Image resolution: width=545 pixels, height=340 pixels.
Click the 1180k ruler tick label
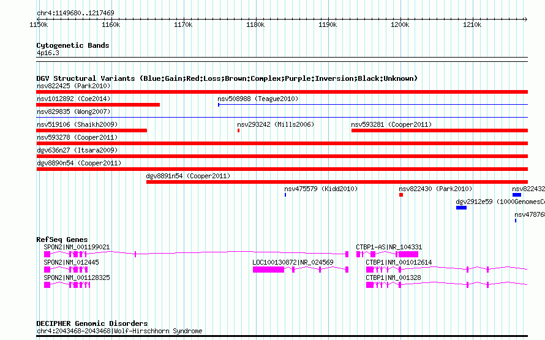255,25
